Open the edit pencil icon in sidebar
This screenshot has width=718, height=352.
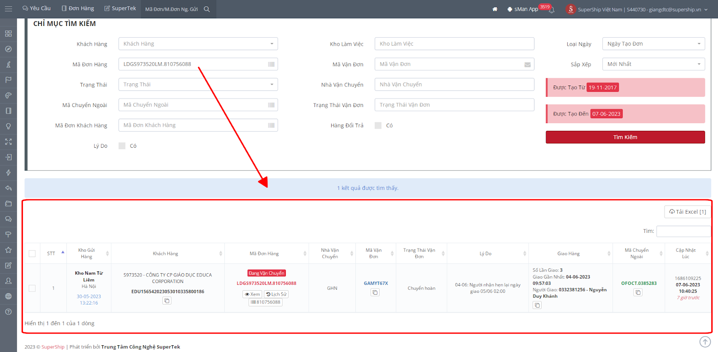click(x=8, y=265)
